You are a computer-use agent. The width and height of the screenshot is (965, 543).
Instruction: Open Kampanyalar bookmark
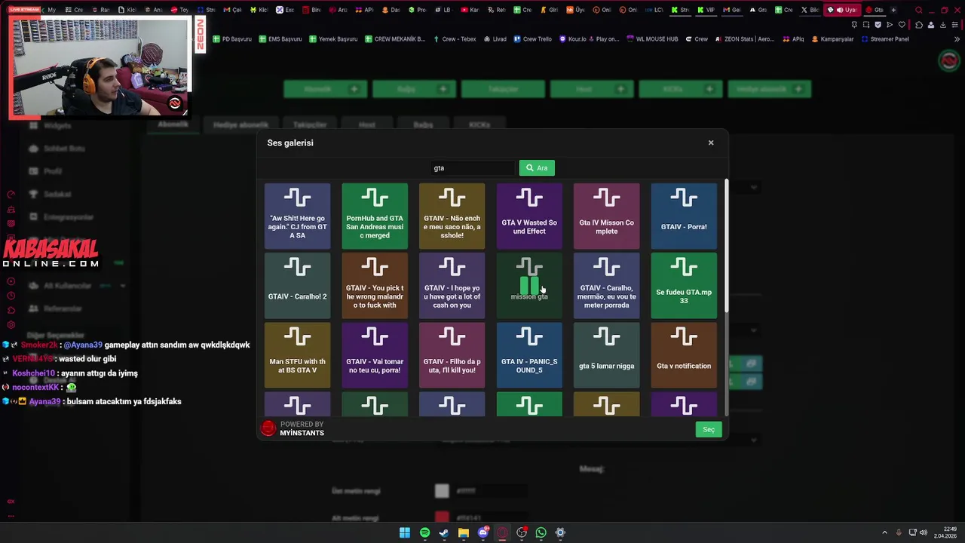832,39
